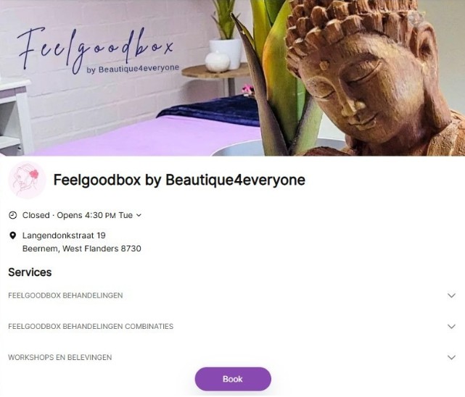Click Beernem, West Flanders 8730 address line
The width and height of the screenshot is (465, 397).
(82, 248)
